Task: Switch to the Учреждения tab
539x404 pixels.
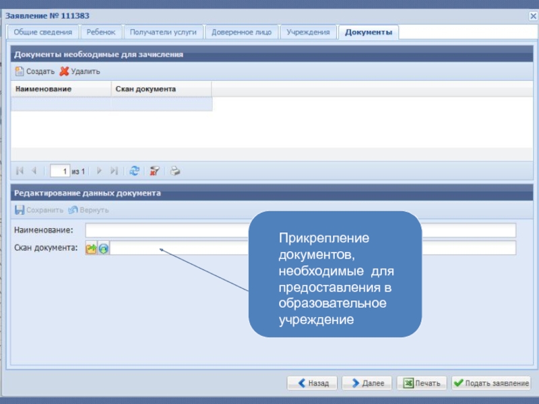Action: 308,32
